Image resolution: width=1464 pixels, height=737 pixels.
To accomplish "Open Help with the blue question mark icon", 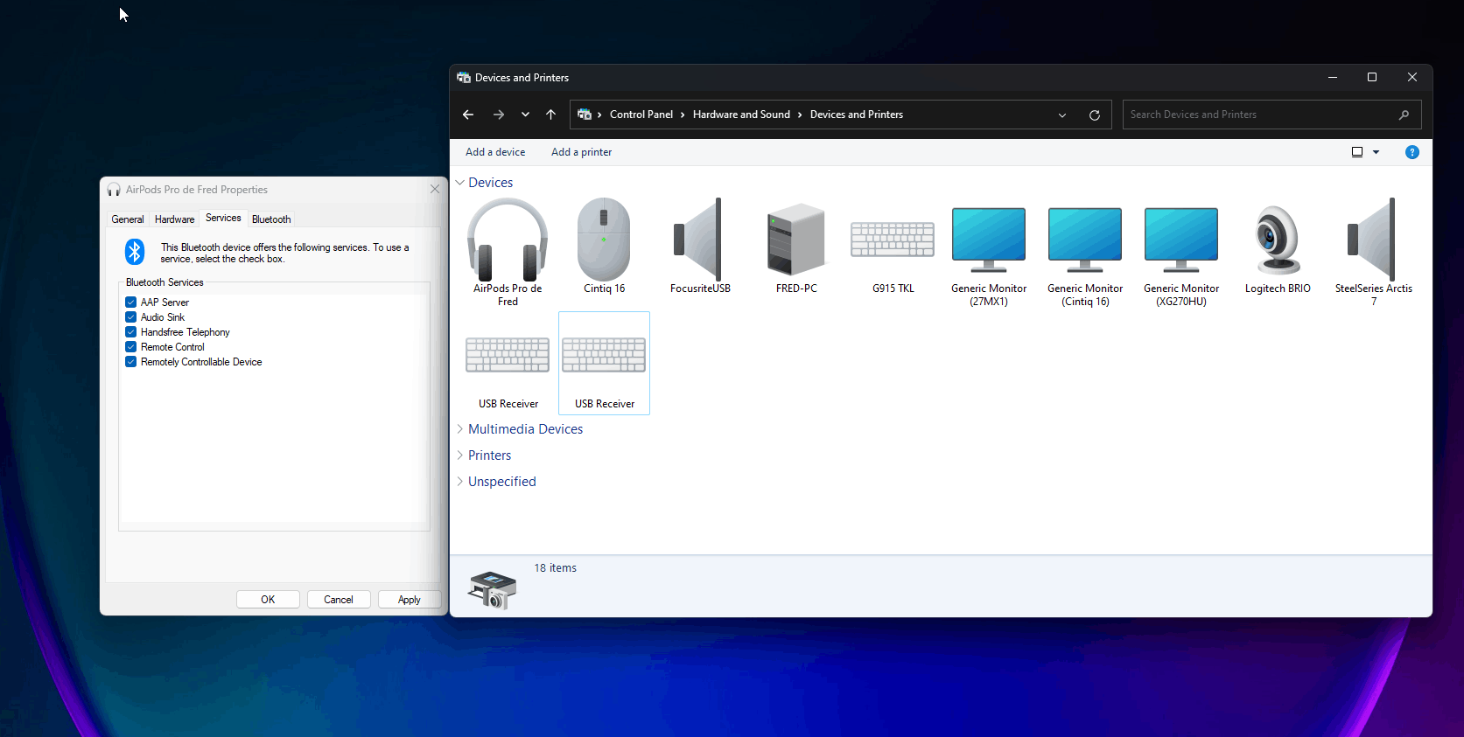I will [1411, 152].
